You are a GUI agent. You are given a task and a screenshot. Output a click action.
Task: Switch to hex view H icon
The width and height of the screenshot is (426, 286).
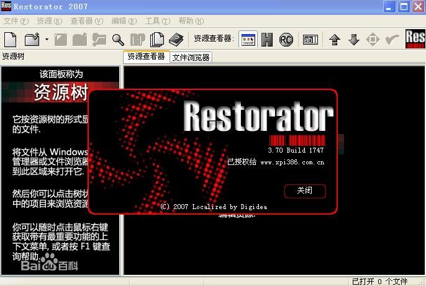267,40
